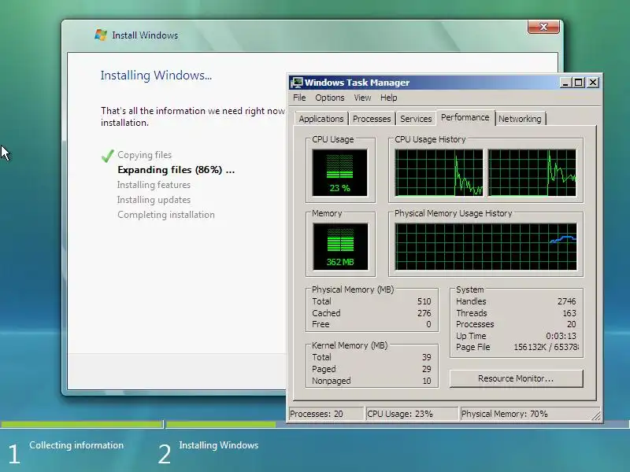Click the 'Completing installation' step text
630x472 pixels.
(x=166, y=215)
